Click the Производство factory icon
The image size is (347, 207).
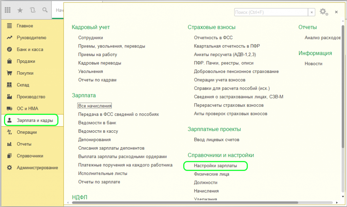tap(9, 97)
